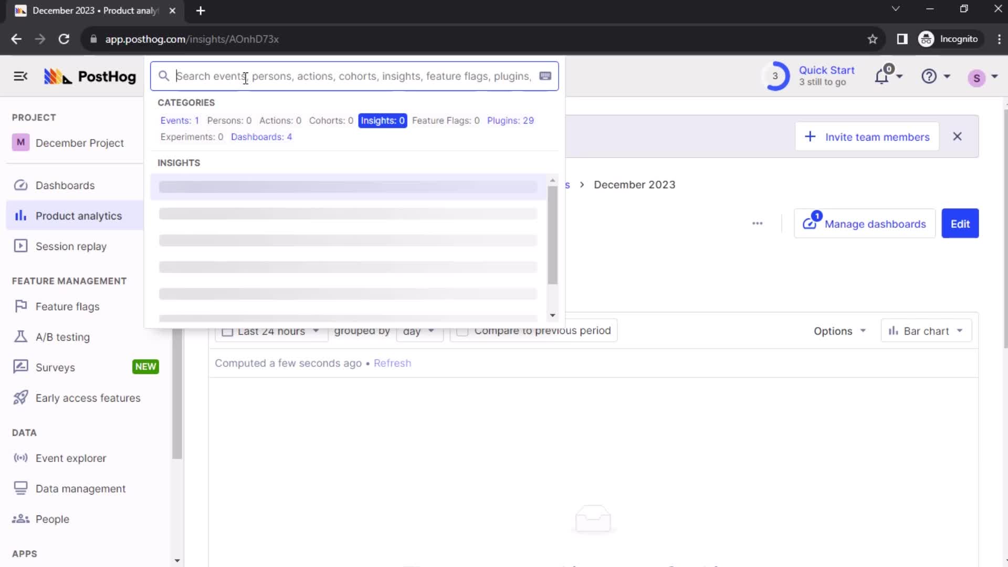Viewport: 1008px width, 567px height.
Task: Open Chrome three-dot menu
Action: click(999, 39)
